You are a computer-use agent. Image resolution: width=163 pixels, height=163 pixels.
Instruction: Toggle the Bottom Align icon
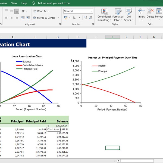[17, 11]
